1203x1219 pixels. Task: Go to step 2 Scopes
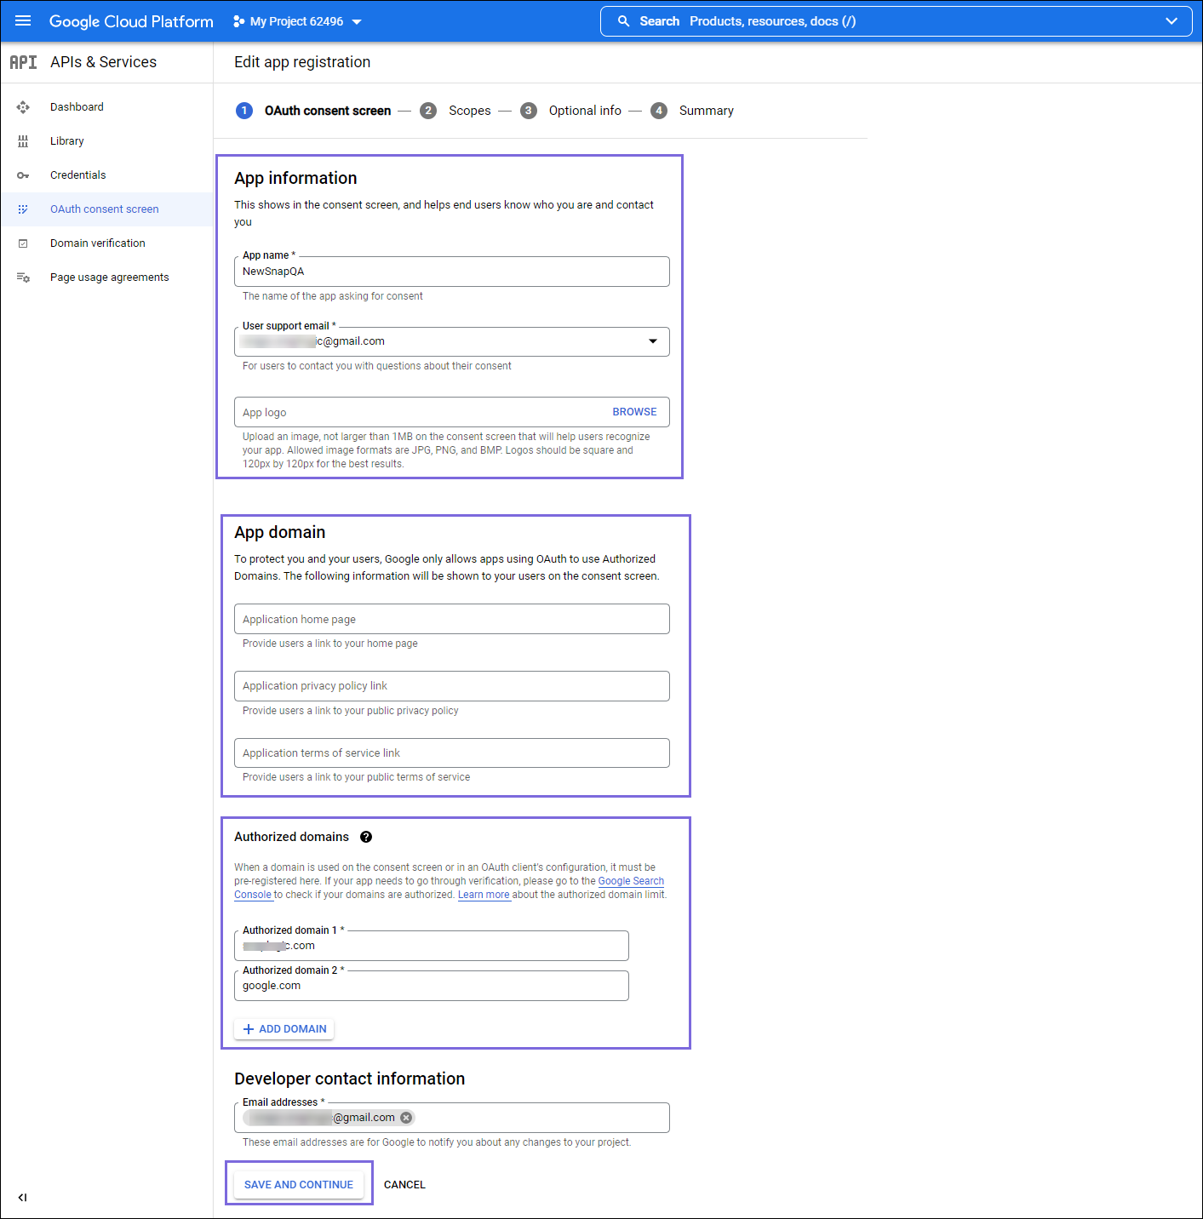455,111
